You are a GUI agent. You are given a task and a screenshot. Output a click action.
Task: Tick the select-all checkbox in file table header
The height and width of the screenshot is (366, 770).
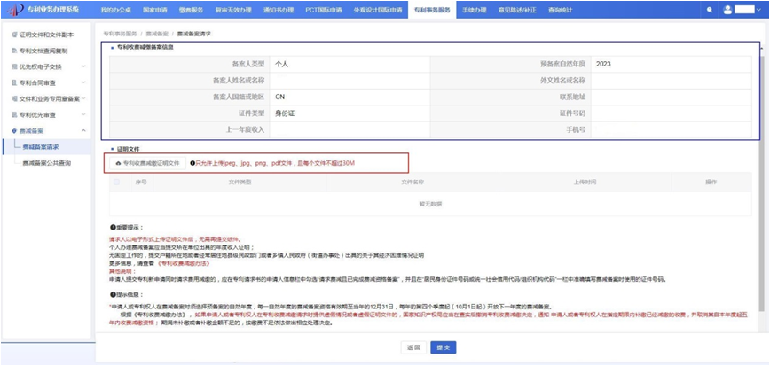(116, 182)
